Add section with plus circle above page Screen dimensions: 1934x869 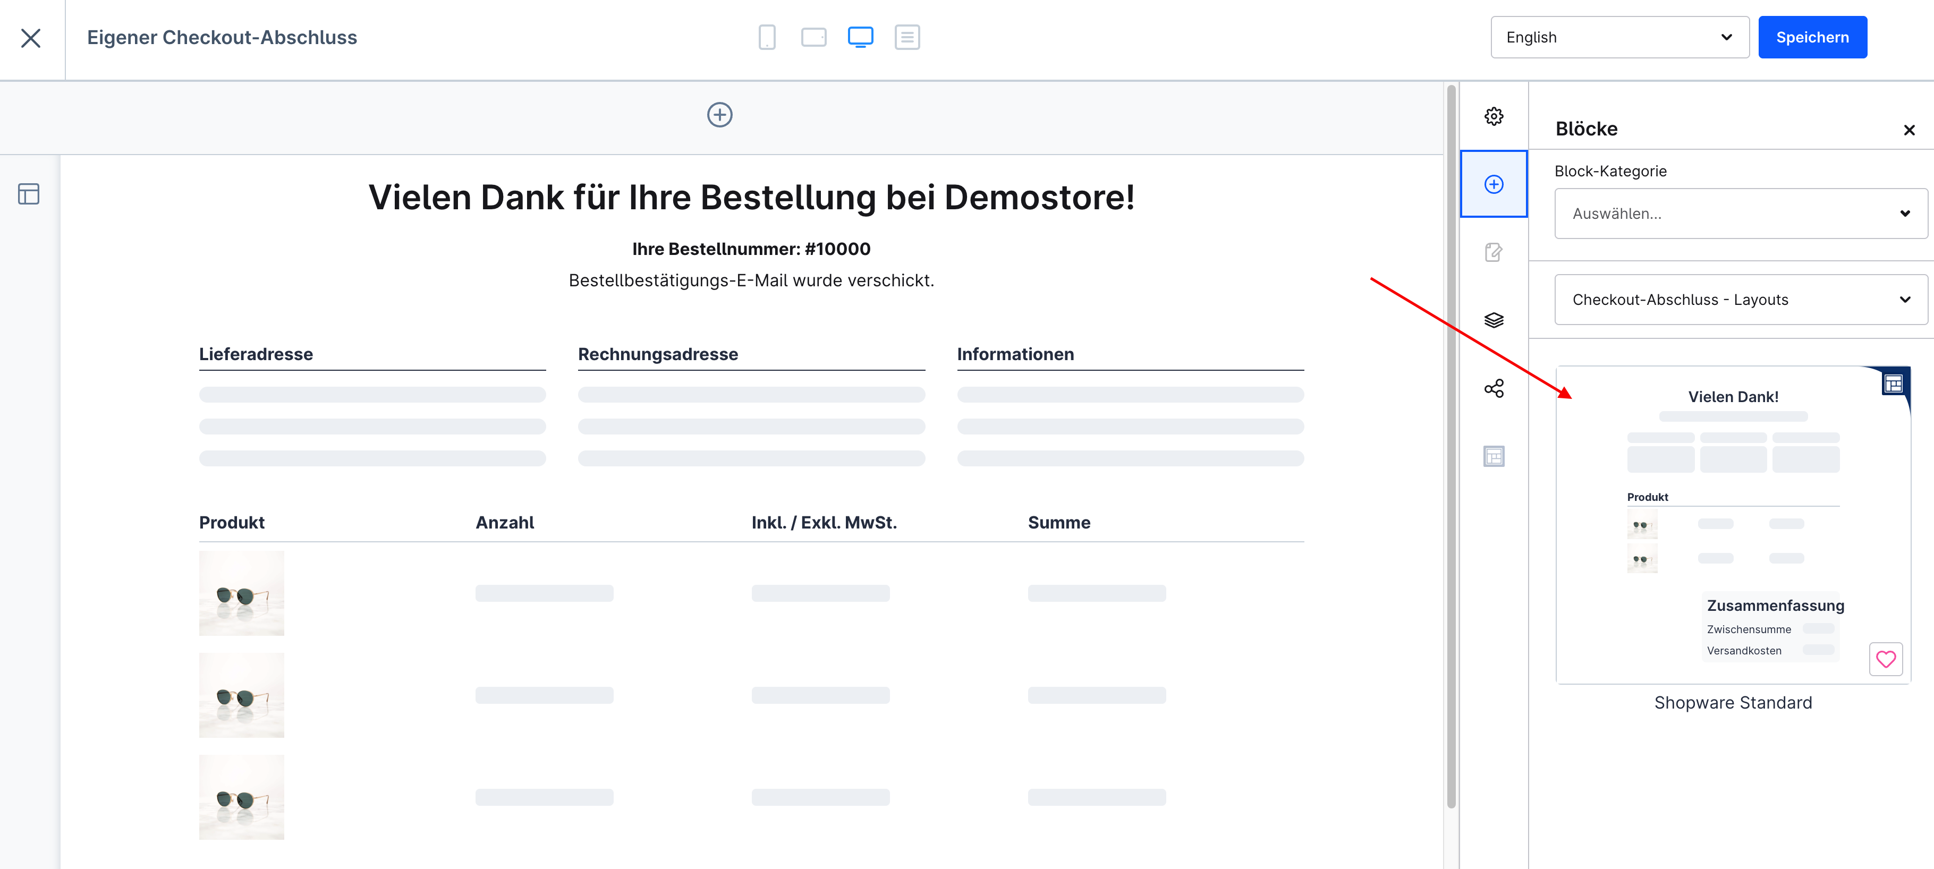point(719,115)
